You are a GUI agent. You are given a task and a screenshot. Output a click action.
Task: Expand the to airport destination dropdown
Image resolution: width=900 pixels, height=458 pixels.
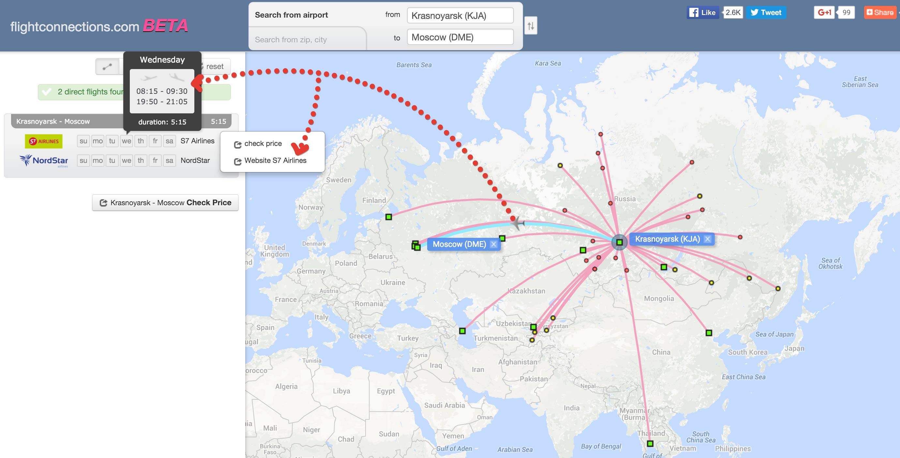tap(460, 36)
